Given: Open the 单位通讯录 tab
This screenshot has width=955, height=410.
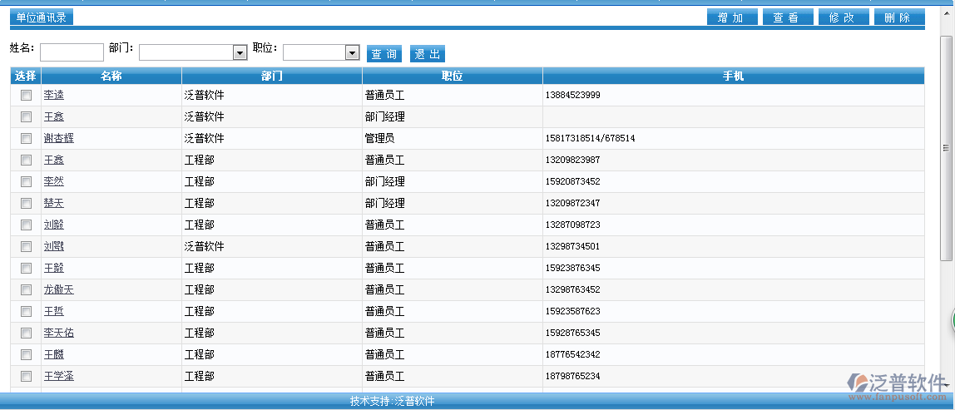Looking at the screenshot, I should [41, 17].
